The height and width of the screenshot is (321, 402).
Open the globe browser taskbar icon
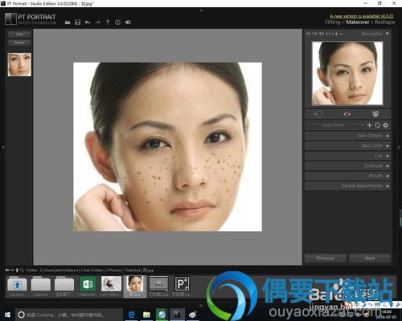[162, 315]
